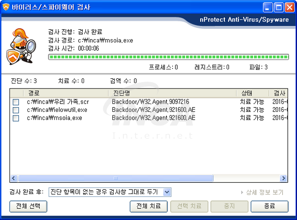Click the 종료 button
The image size is (297, 220).
click(270, 206)
